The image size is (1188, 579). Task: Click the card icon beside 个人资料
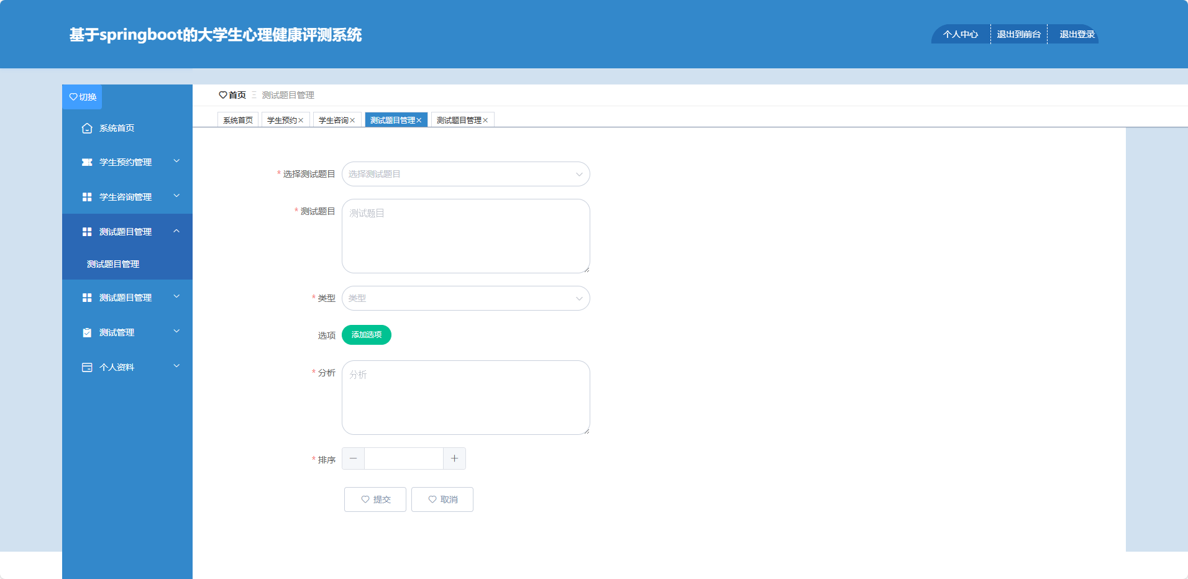coord(87,367)
